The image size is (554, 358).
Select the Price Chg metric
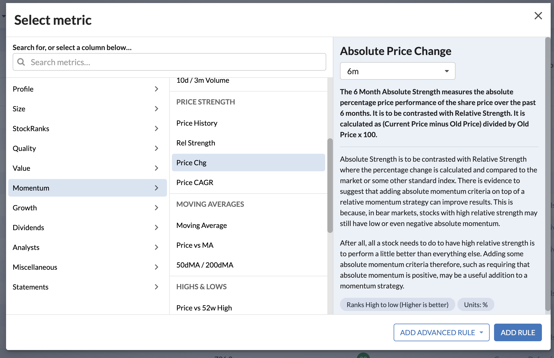pyautogui.click(x=248, y=163)
